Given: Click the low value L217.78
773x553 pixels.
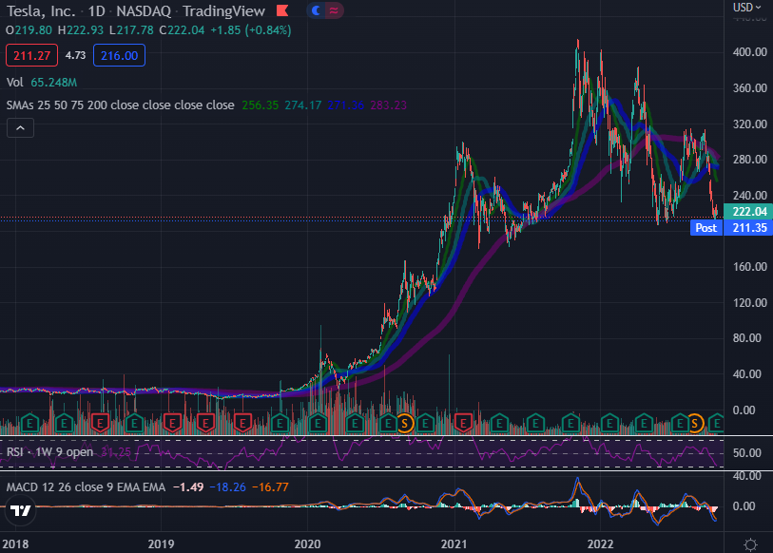Looking at the screenshot, I should pos(131,30).
